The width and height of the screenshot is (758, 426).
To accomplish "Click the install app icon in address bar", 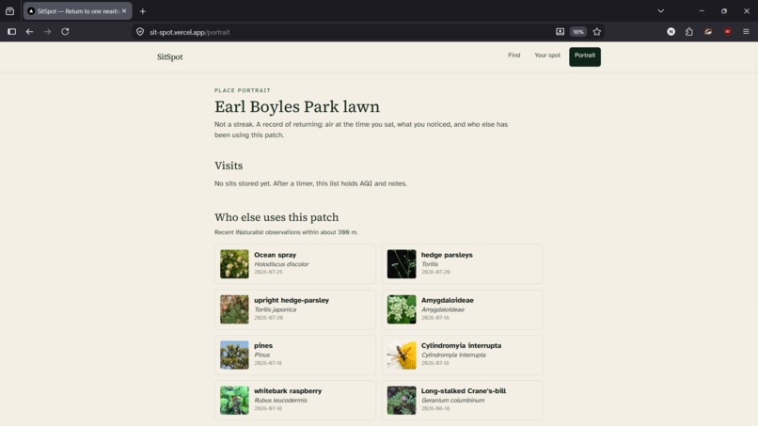I will tap(560, 32).
